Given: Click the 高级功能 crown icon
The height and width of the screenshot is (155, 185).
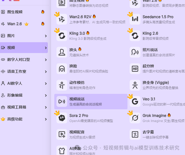Looking at the screenshot, I should coord(3,119).
